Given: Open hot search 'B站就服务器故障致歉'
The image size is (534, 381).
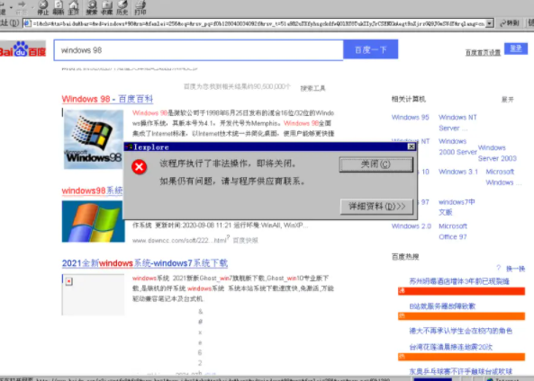Looking at the screenshot, I should tap(442, 306).
